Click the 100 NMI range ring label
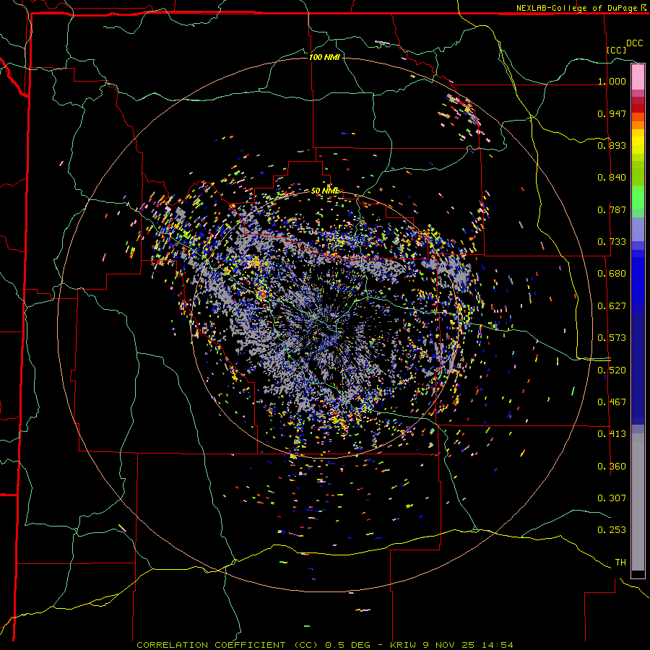650x650 pixels. (x=324, y=57)
